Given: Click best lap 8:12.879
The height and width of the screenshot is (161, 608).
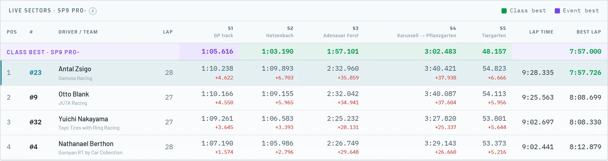Looking at the screenshot, I should [585, 147].
